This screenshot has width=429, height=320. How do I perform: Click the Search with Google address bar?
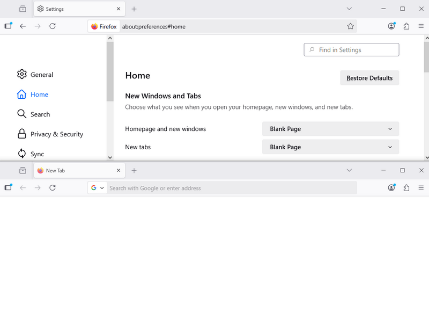pyautogui.click(x=231, y=188)
